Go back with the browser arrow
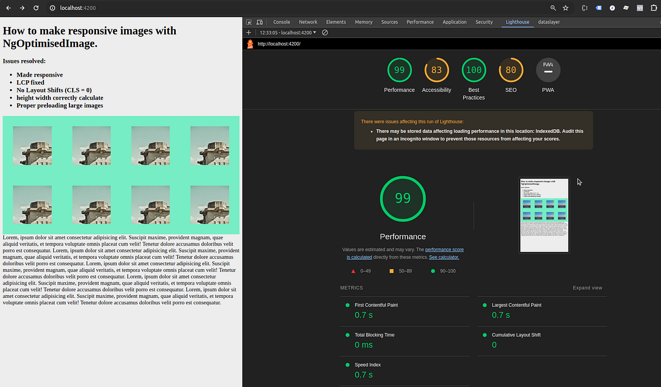661x387 pixels. [x=8, y=8]
